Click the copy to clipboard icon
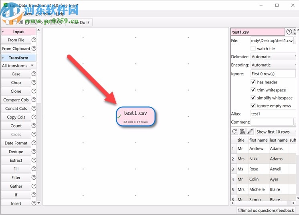This screenshot has width=299, height=215. point(242,132)
